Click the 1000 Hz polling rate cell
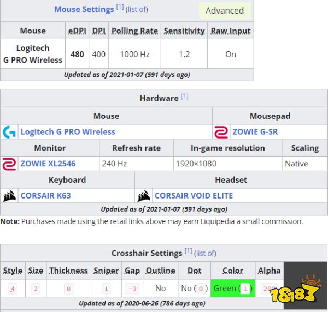 pyautogui.click(x=134, y=54)
